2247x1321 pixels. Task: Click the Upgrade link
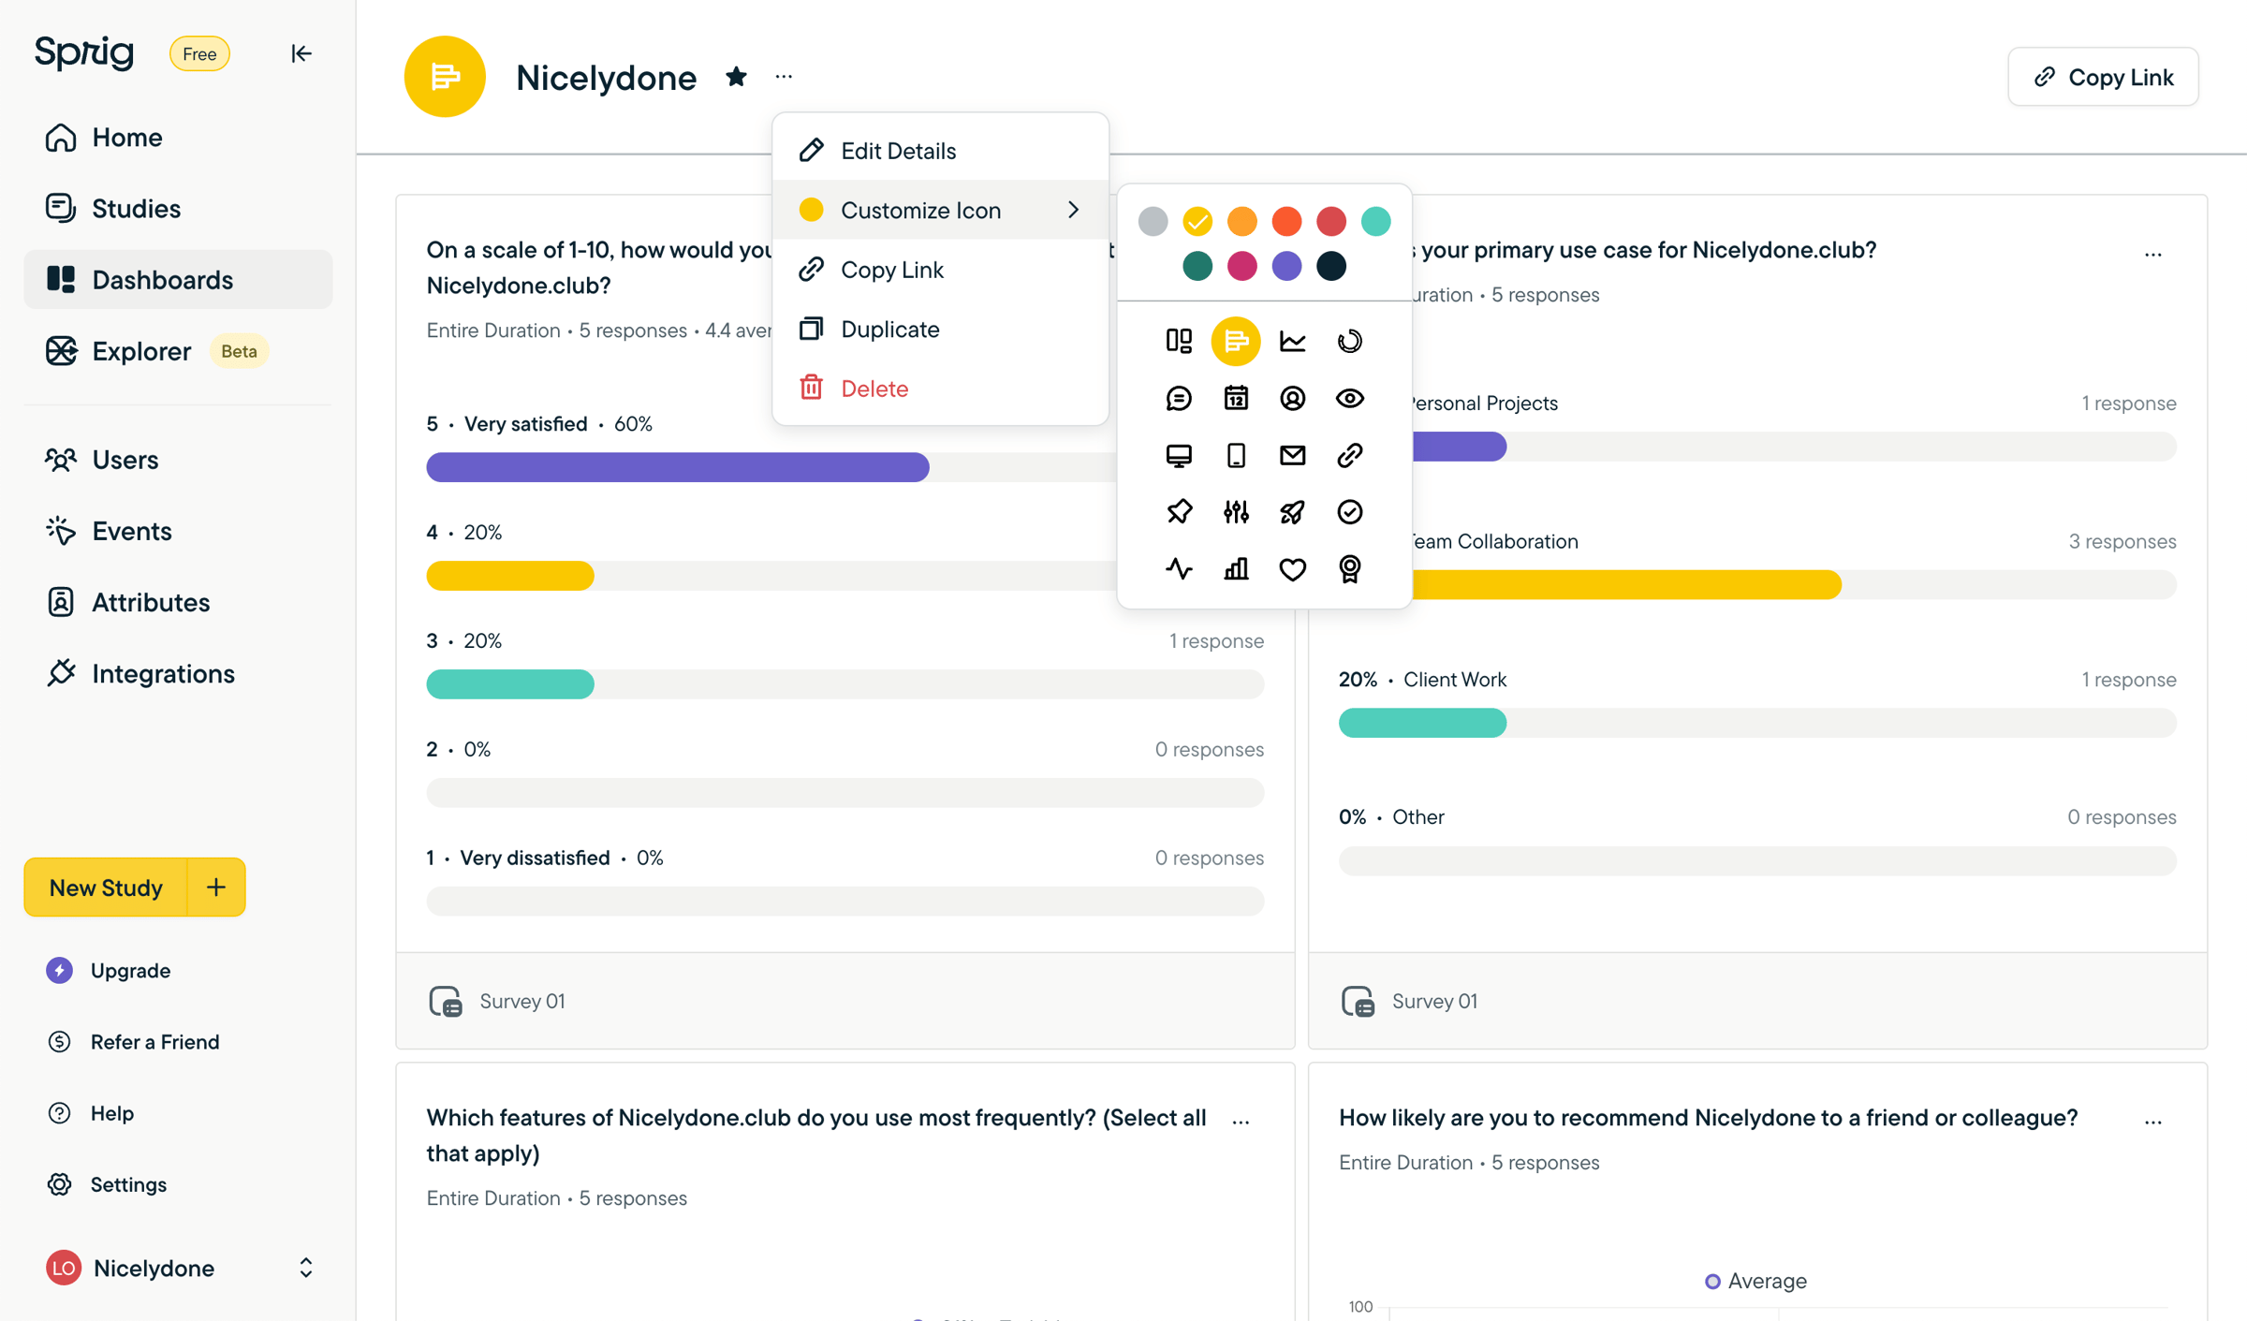109,971
